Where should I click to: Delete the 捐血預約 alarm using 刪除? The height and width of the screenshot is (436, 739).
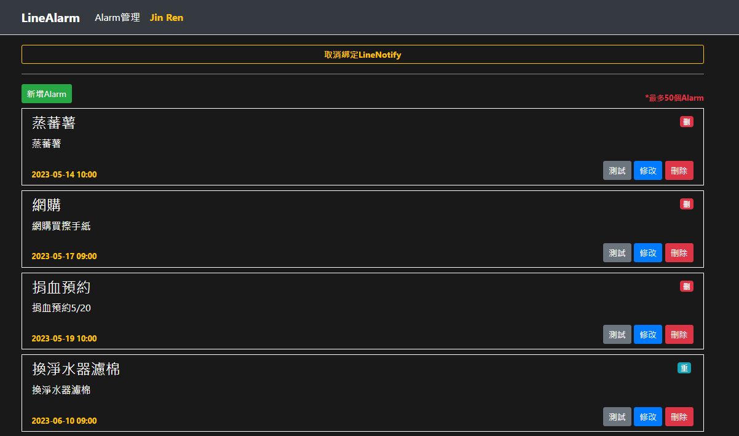(x=679, y=335)
